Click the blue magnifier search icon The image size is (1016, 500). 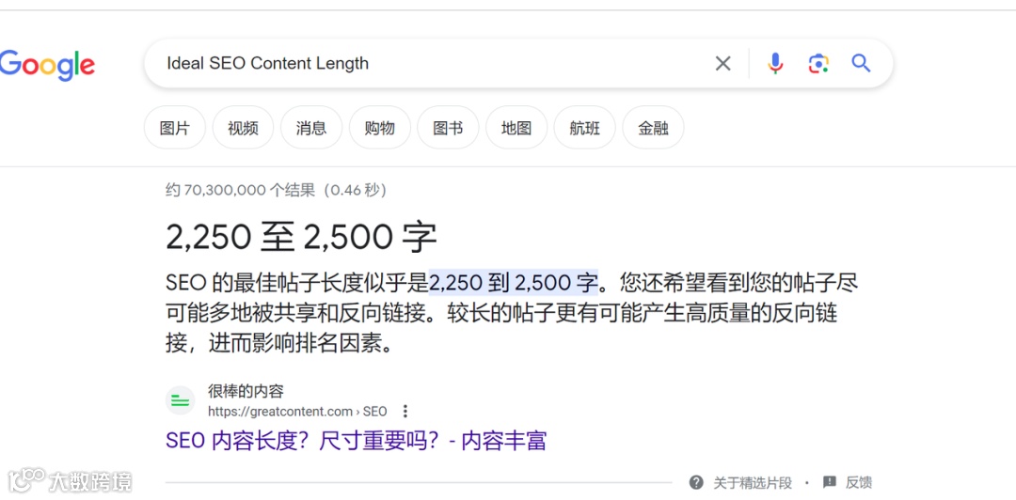point(861,63)
